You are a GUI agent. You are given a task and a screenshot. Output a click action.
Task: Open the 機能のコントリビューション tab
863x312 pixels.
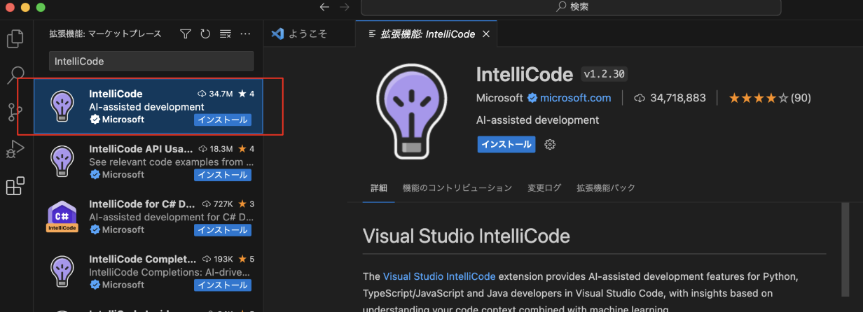(457, 188)
